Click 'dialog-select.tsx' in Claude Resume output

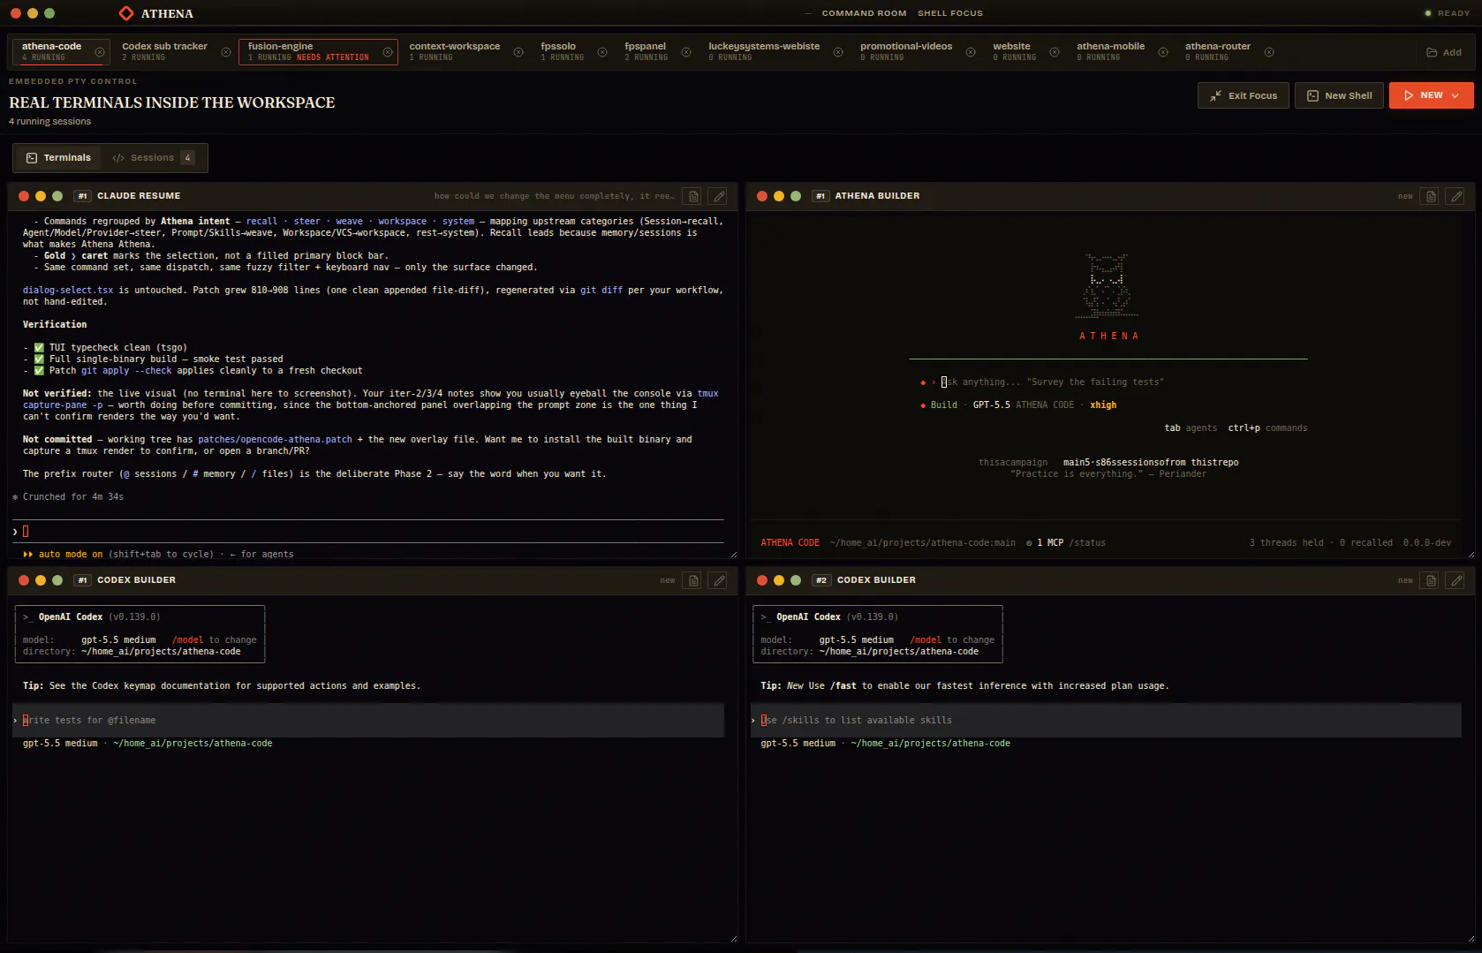point(68,291)
